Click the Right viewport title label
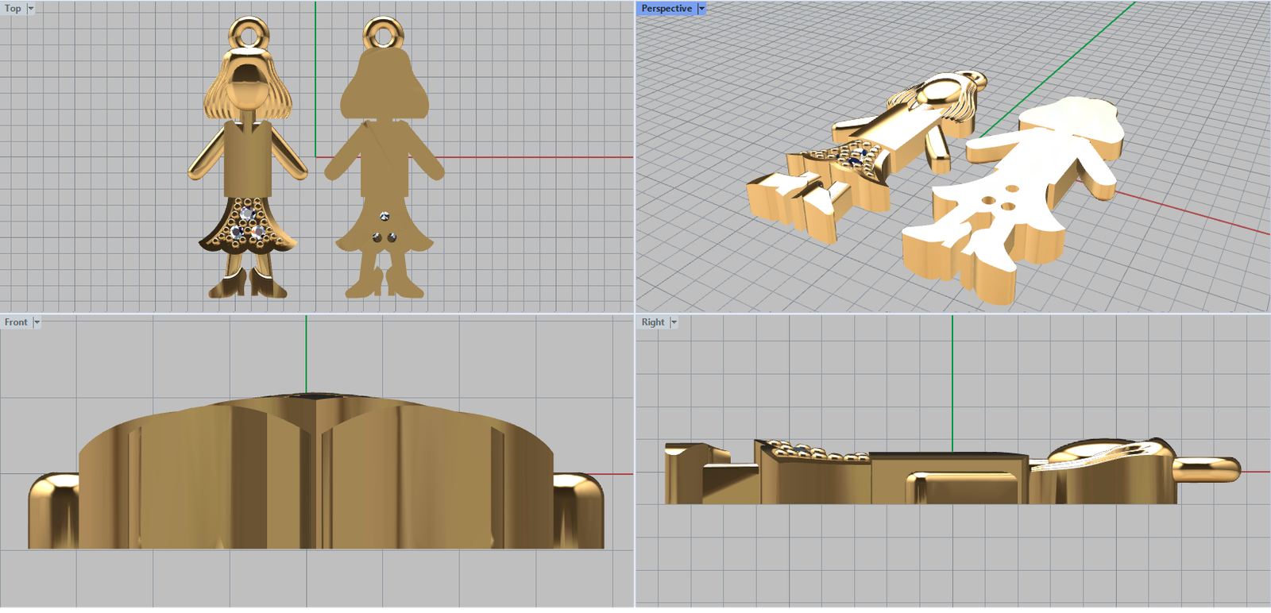 (x=652, y=322)
